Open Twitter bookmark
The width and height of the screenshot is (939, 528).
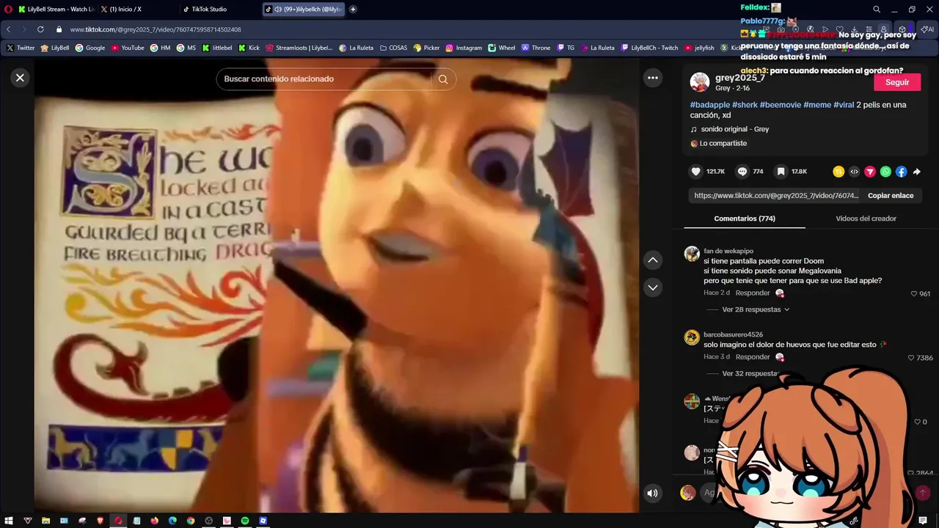(x=21, y=48)
